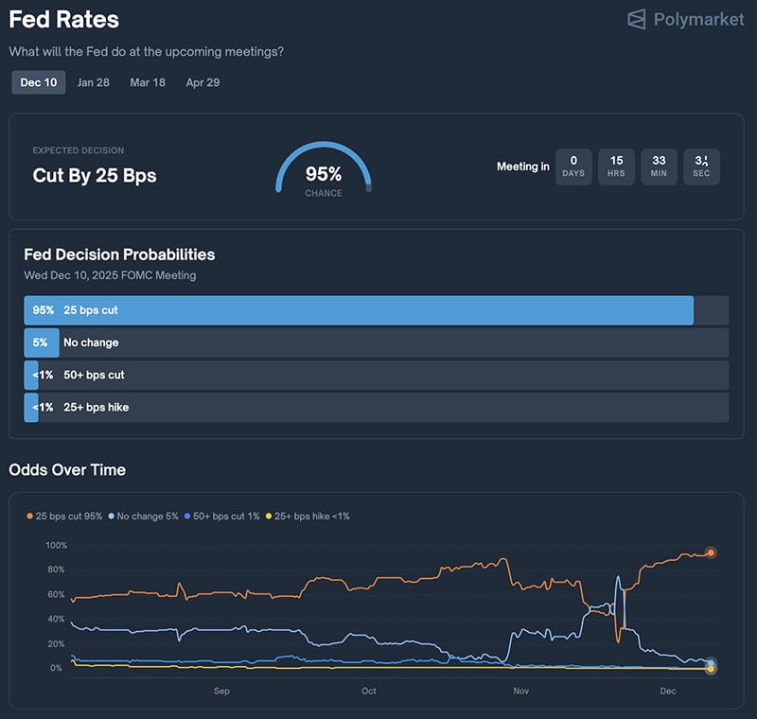This screenshot has width=757, height=719.
Task: Click the Nov label on chart axis
Action: pos(520,692)
